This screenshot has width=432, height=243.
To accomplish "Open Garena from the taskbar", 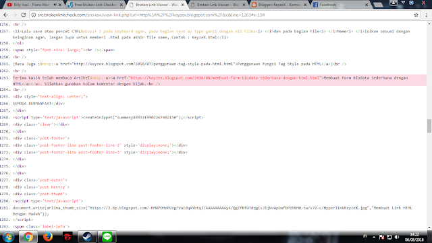I will click(x=67, y=237).
